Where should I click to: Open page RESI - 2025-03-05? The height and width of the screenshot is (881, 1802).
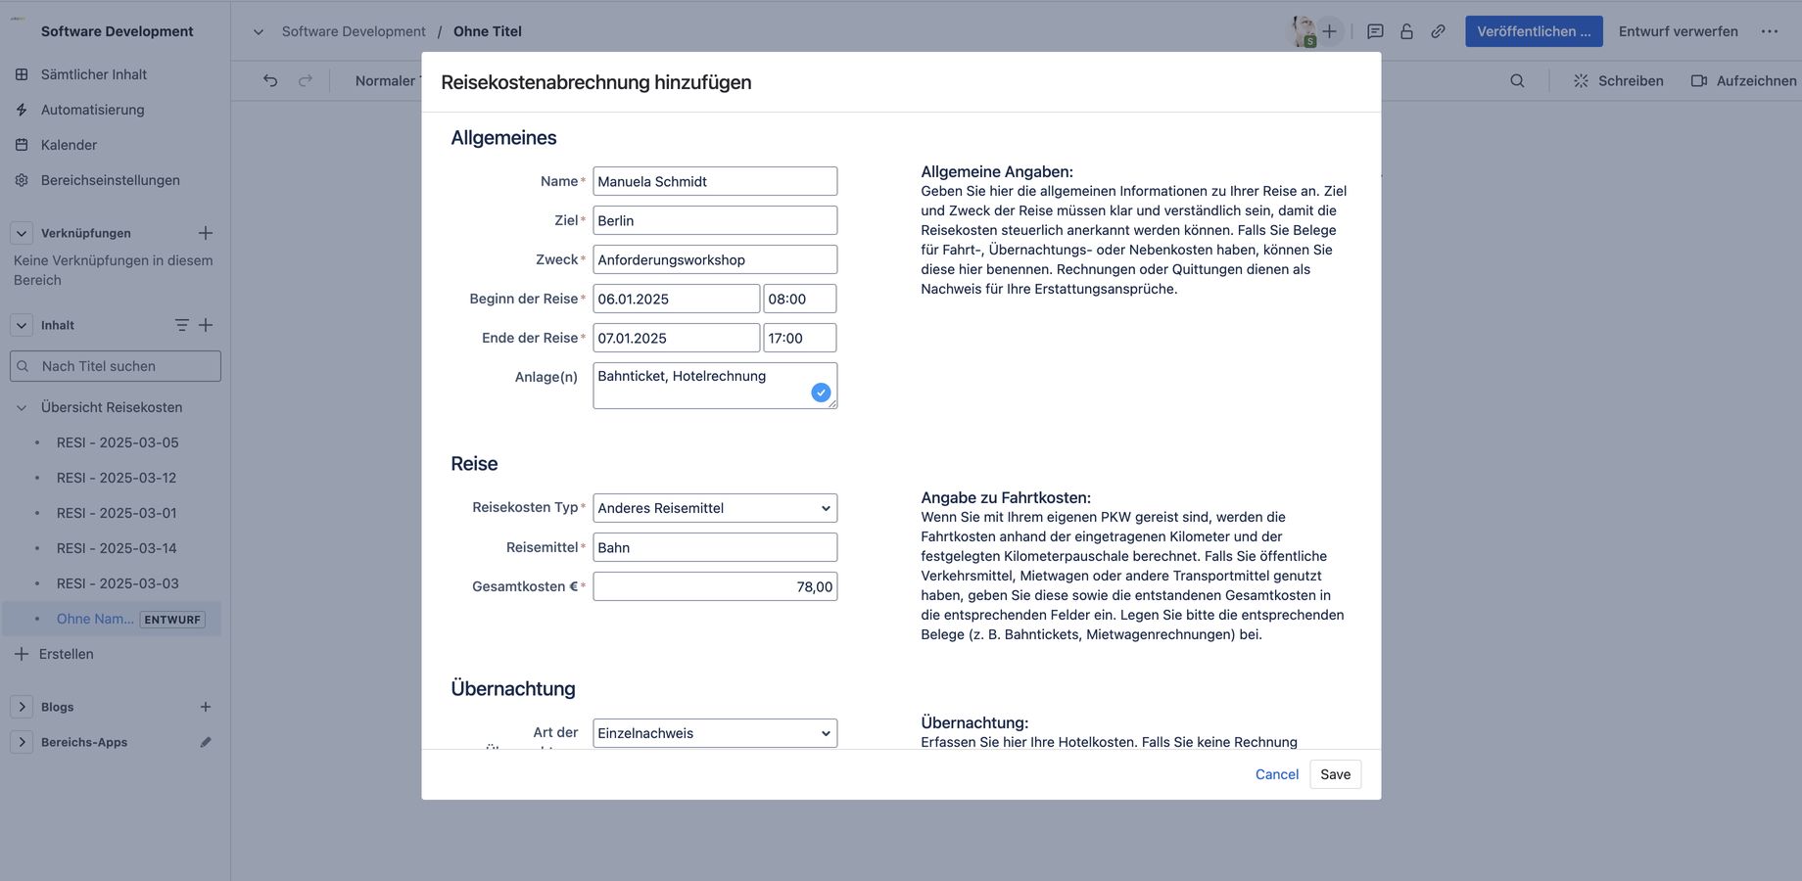pos(118,442)
